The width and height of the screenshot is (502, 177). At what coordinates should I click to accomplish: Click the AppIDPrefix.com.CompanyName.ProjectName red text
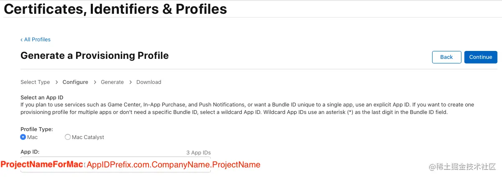(x=173, y=165)
